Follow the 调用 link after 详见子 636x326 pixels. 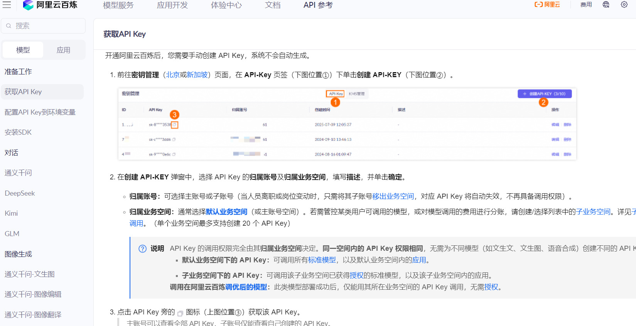tap(136, 223)
